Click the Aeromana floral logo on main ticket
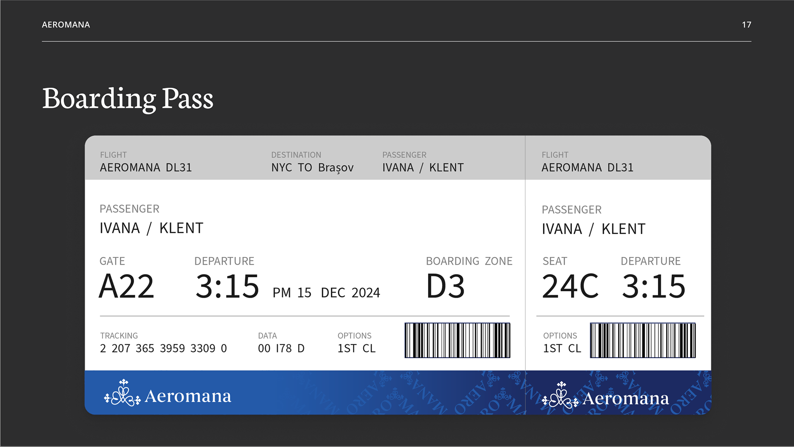 pos(122,393)
